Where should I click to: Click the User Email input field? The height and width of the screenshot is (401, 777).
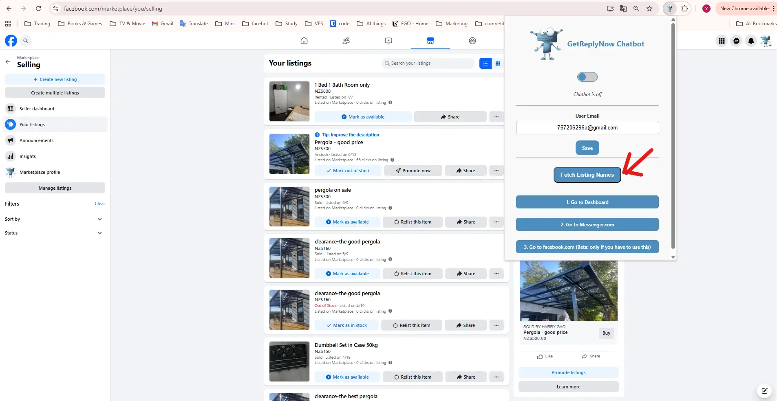[x=587, y=127]
